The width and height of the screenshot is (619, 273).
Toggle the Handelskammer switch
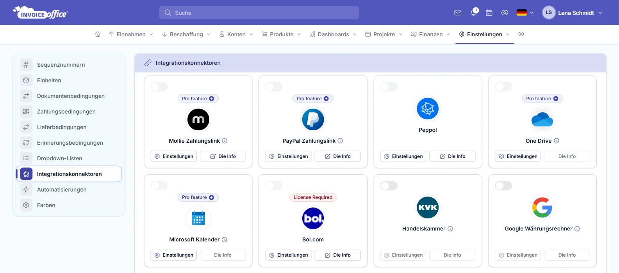pos(389,186)
